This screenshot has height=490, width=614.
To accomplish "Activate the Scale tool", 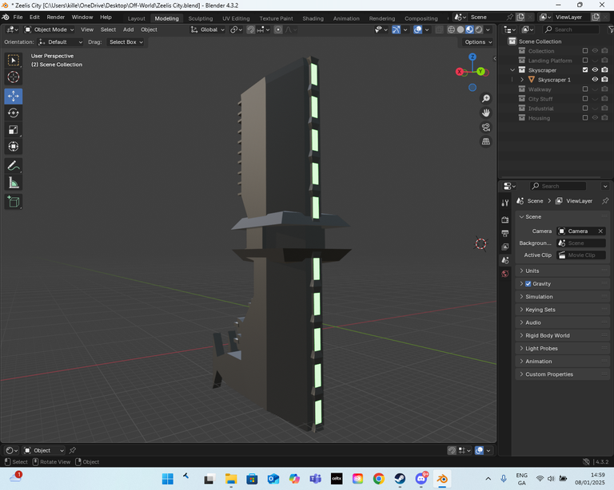I will (14, 129).
